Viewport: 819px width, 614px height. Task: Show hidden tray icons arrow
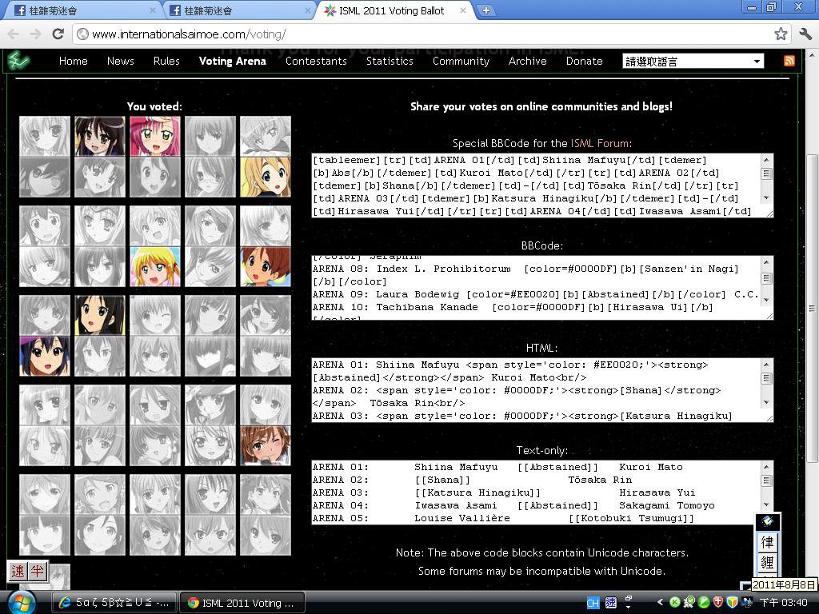click(660, 603)
